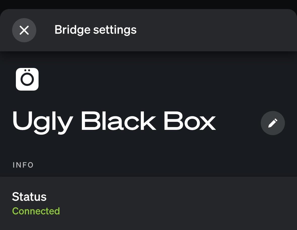This screenshot has height=230, width=297.
Task: Click the ring shape inside the bridge icon
Action: (27, 80)
